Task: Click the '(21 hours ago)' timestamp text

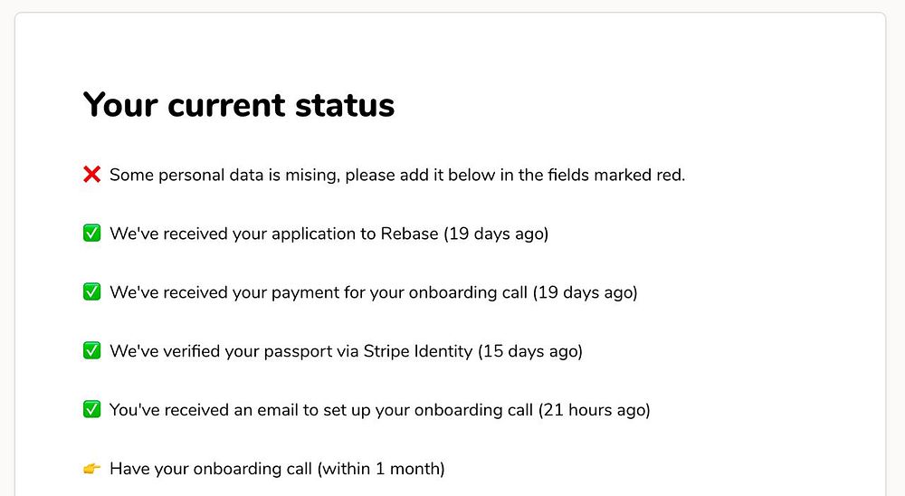Action: click(x=595, y=410)
